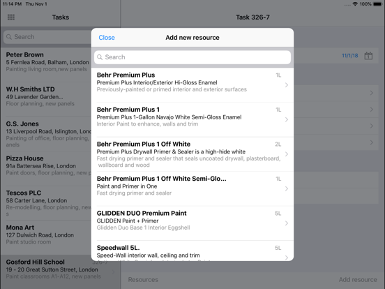Tap the 5L quantity on GLIDDEN DUO row

click(x=278, y=214)
